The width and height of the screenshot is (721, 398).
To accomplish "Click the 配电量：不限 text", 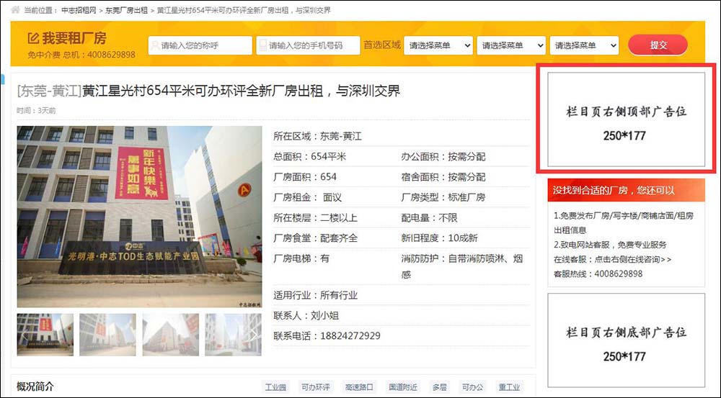I will pyautogui.click(x=430, y=217).
